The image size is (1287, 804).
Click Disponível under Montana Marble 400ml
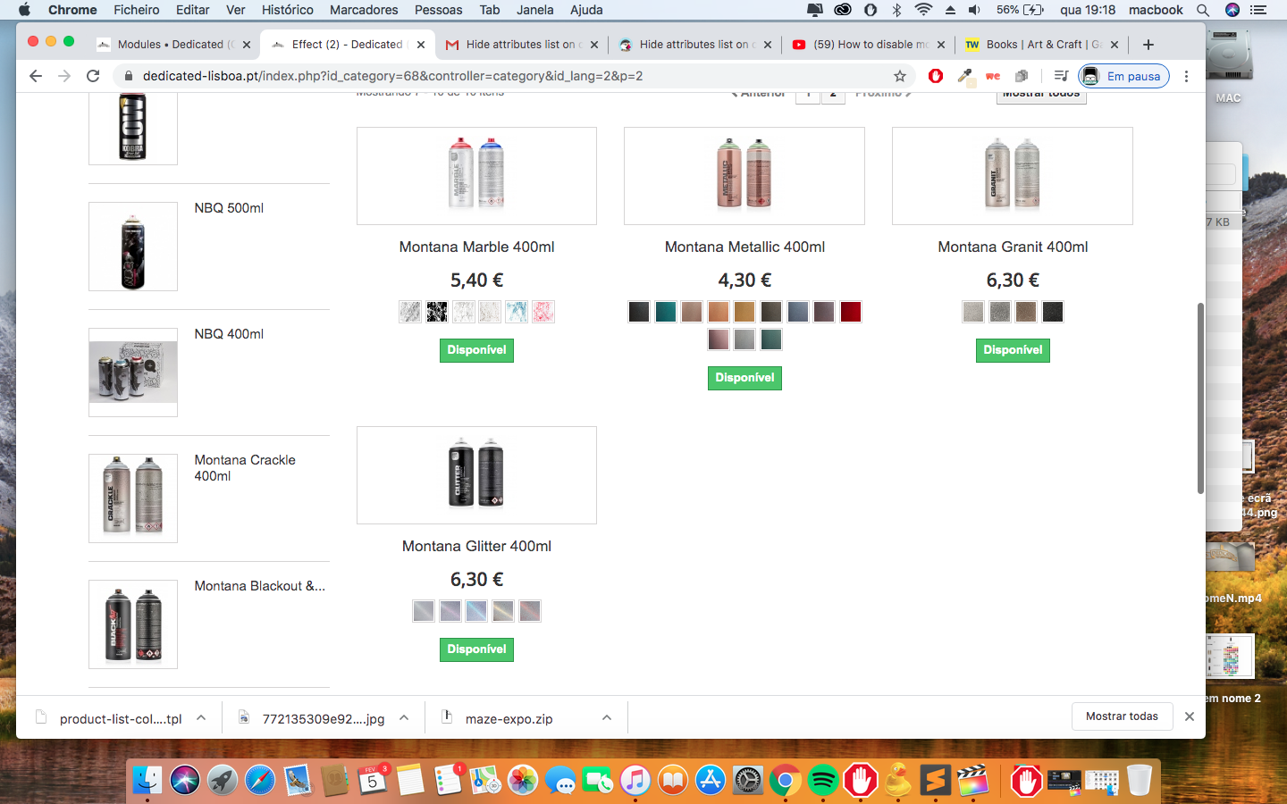point(476,350)
